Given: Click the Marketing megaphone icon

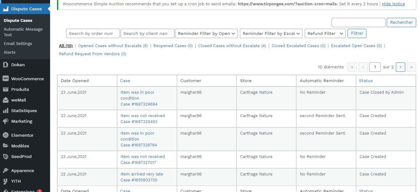Looking at the screenshot, I should pyautogui.click(x=5, y=121).
